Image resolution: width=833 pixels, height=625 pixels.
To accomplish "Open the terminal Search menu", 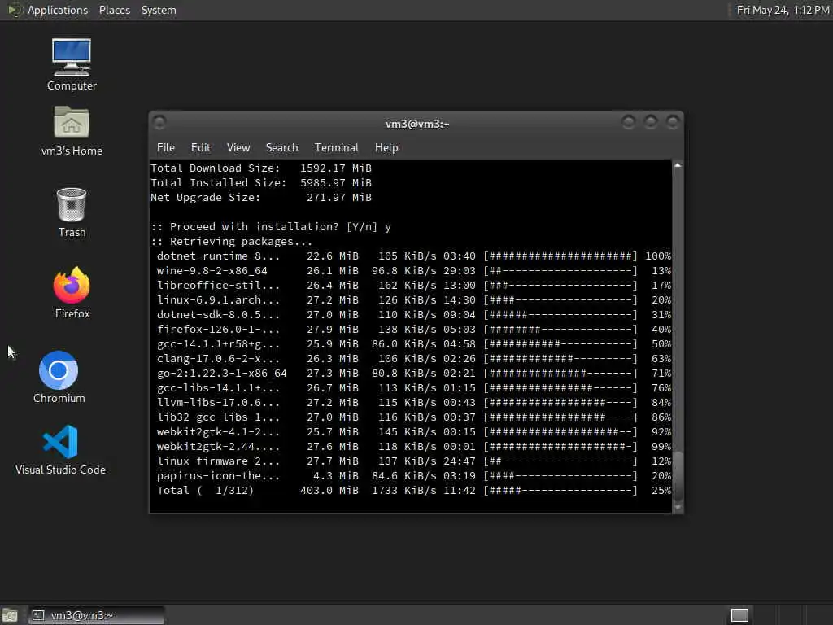I will point(281,148).
